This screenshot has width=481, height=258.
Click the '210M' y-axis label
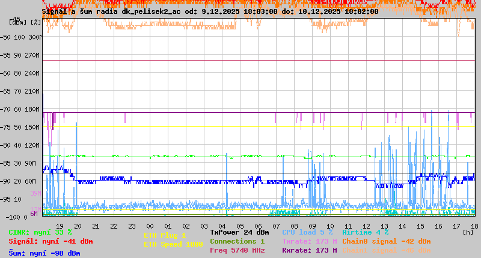[x=34, y=91]
